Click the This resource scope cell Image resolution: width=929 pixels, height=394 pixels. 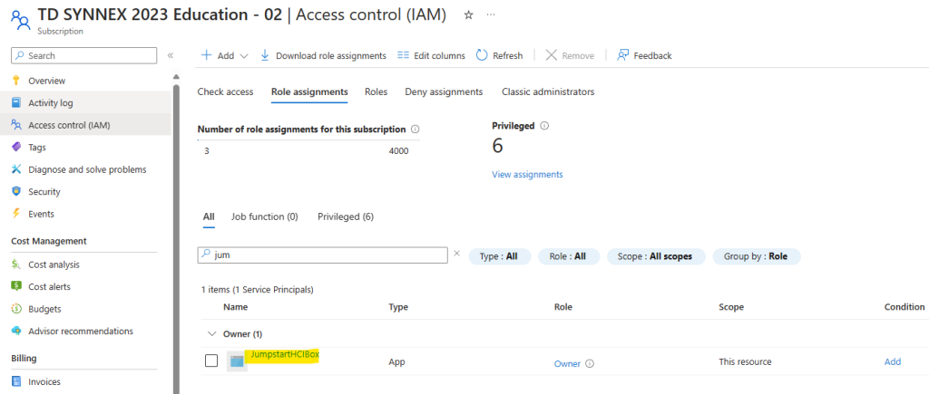(746, 361)
